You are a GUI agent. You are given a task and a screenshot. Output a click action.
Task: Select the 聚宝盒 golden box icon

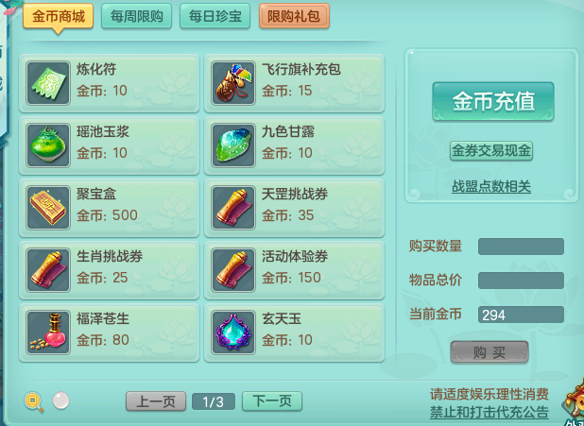pyautogui.click(x=48, y=208)
